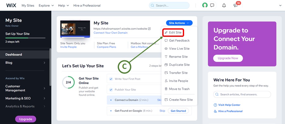Viewport: 285px width, 124px height.
Task: Open the My Site preview thumbnail
Action: point(75,29)
